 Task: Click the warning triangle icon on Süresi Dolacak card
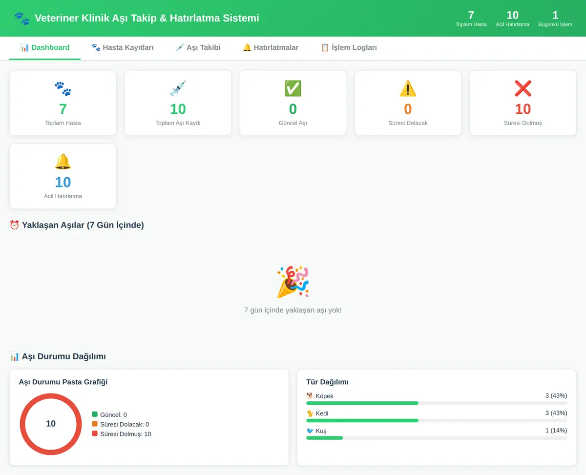click(x=408, y=88)
